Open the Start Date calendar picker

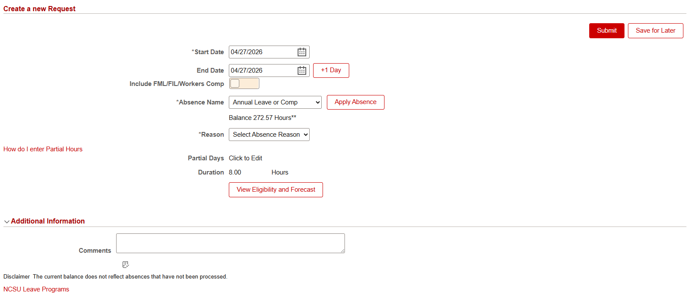point(302,52)
